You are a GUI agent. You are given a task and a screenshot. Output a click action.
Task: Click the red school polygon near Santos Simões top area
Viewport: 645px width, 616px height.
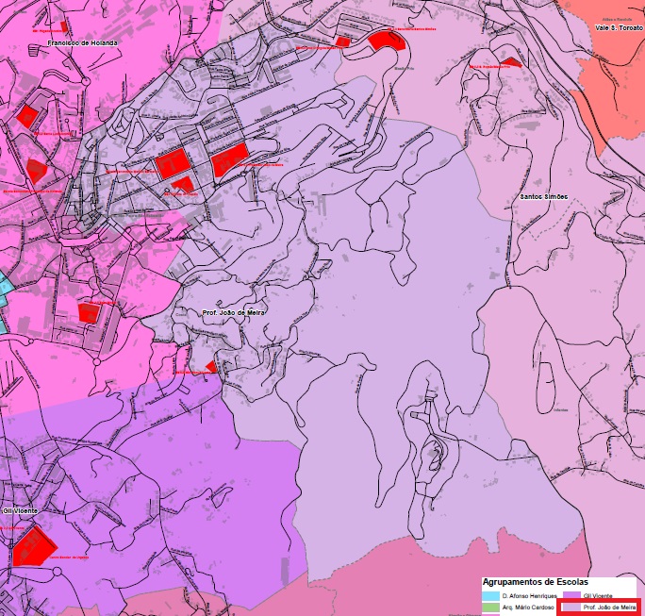pyautogui.click(x=512, y=62)
